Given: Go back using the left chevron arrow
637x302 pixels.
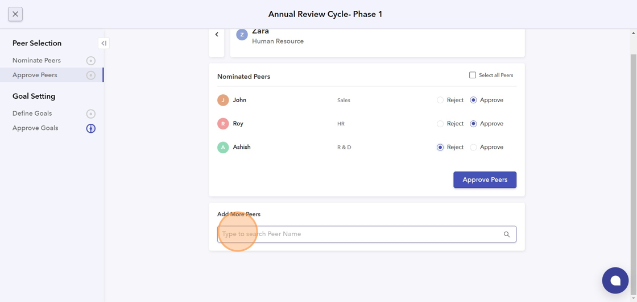Looking at the screenshot, I should pos(217,35).
